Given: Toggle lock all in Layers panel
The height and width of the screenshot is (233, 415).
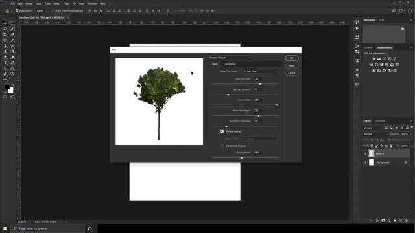Looking at the screenshot, I should [391, 146].
